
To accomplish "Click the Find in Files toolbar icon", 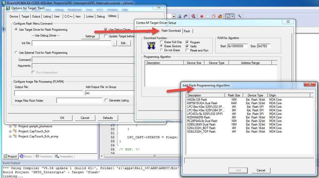I will [179, 16].
